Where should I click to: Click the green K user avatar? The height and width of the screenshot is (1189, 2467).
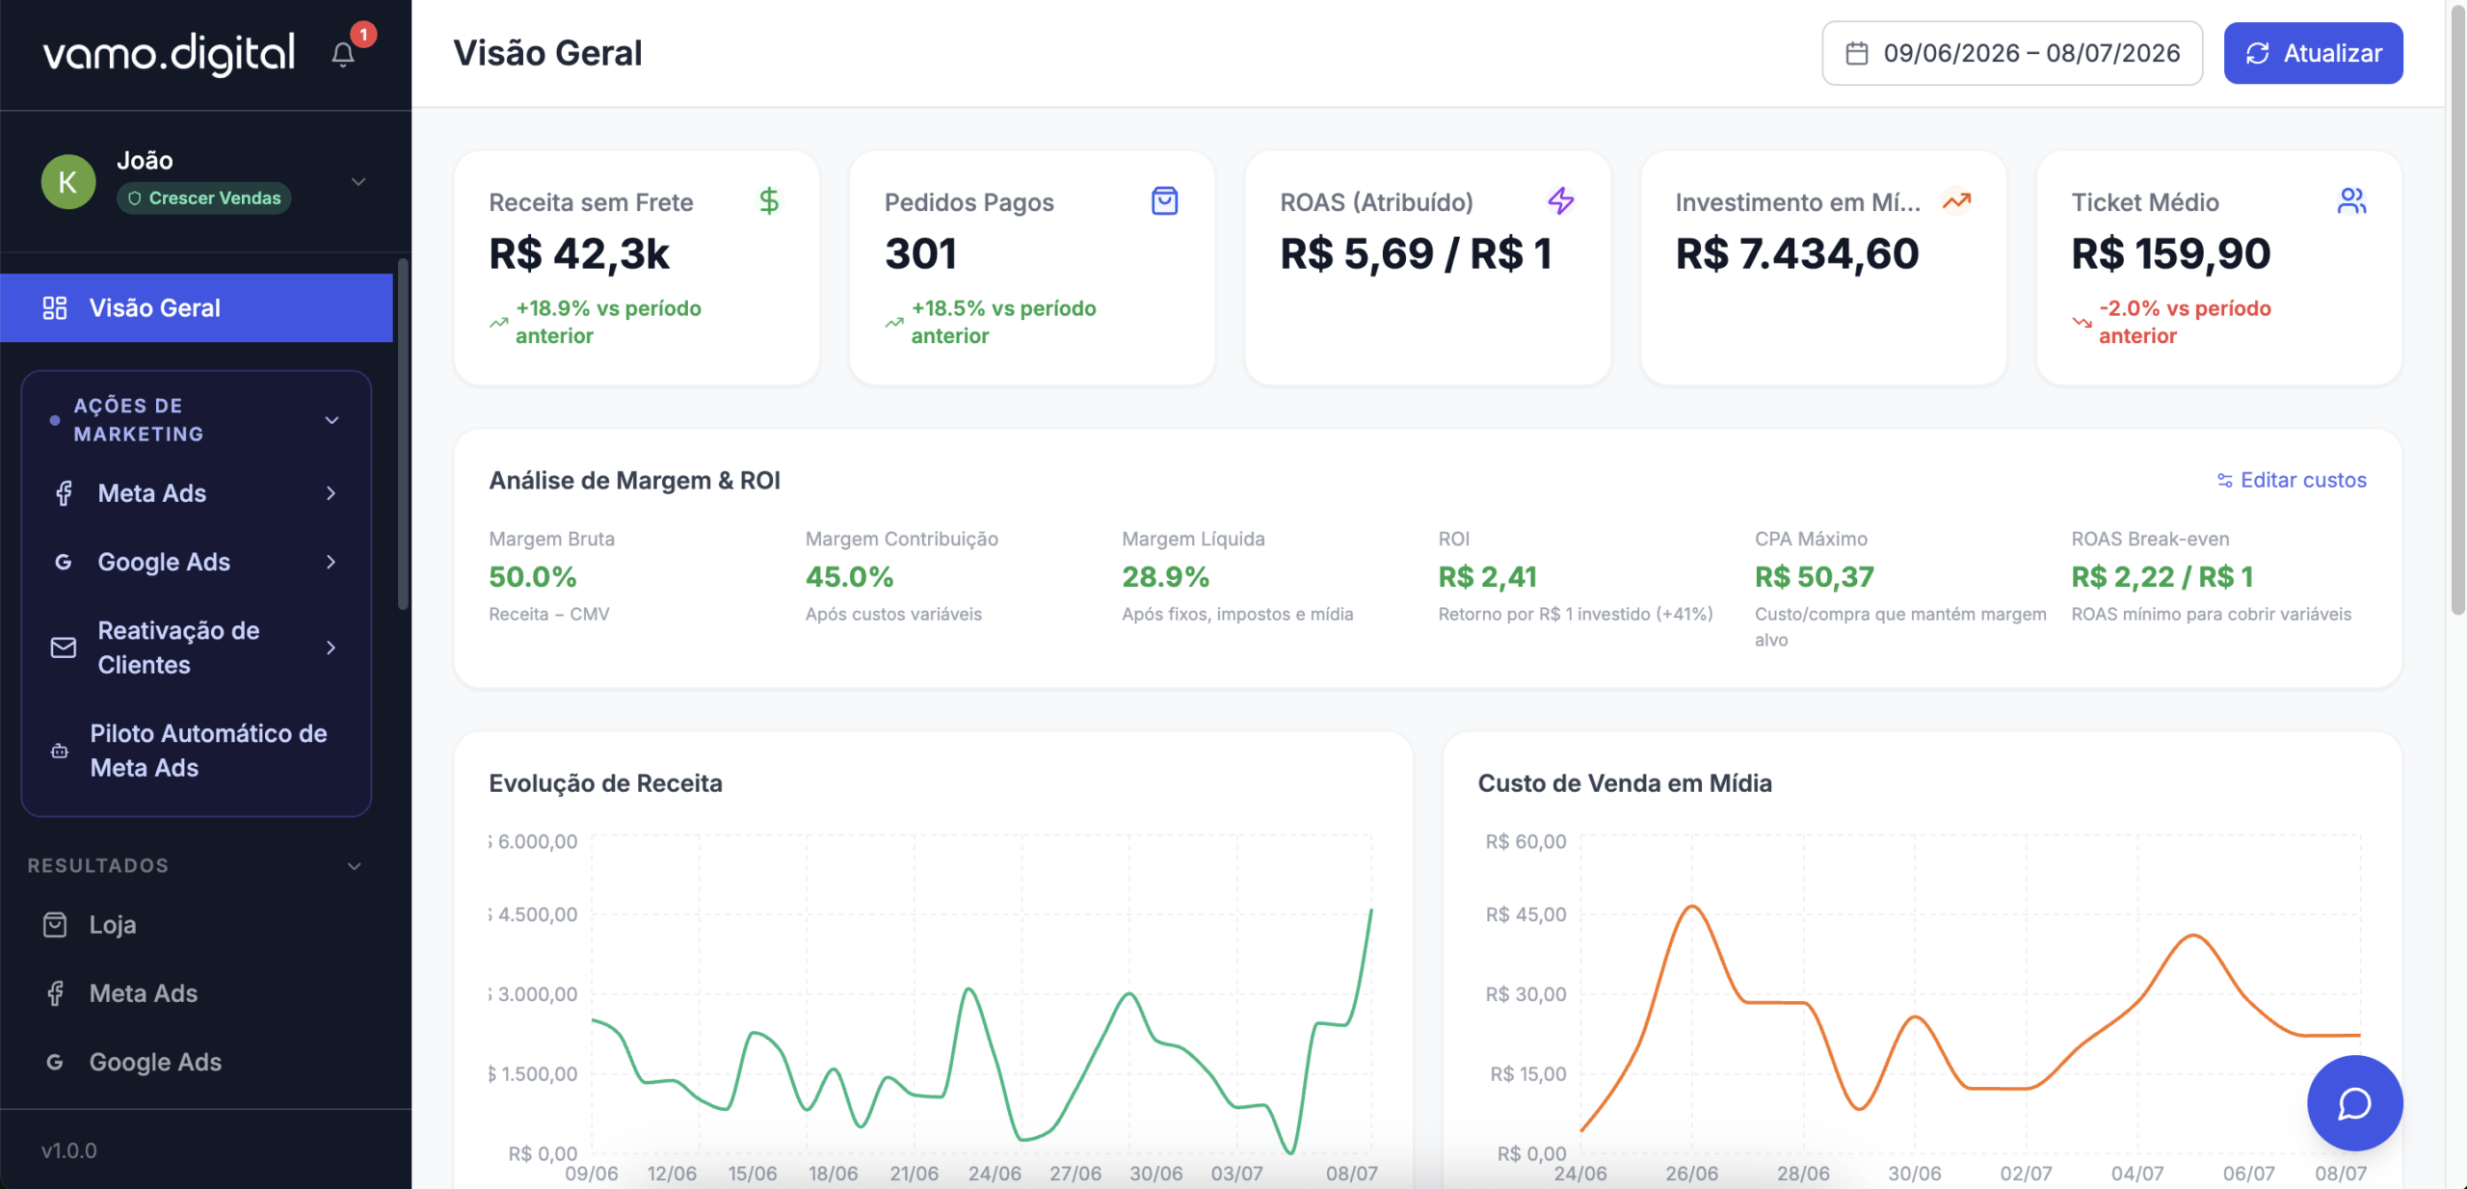click(x=68, y=181)
